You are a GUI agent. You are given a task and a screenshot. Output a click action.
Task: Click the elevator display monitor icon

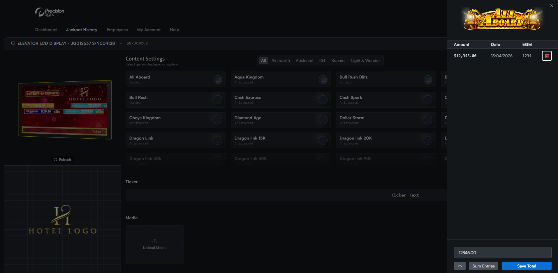tap(13, 43)
